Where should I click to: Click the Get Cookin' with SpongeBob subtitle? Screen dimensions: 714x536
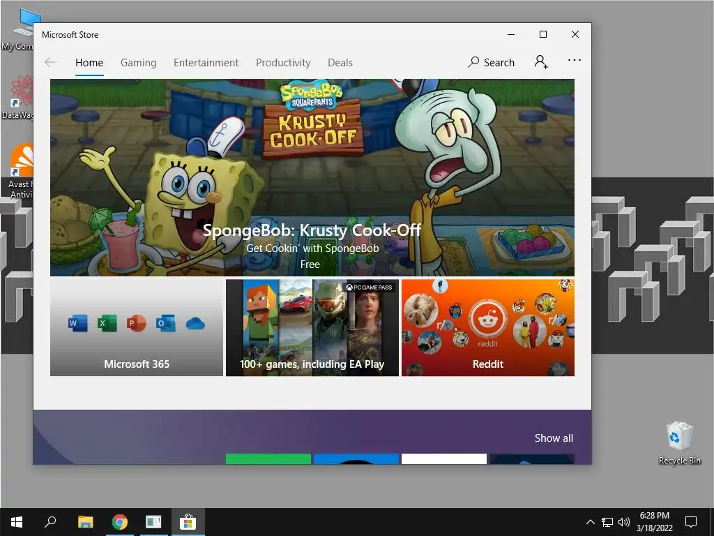coord(312,248)
